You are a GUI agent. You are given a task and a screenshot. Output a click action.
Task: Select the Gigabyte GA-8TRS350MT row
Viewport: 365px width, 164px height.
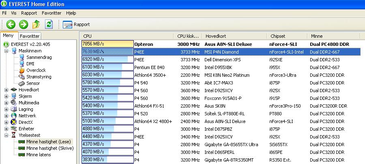point(221,160)
